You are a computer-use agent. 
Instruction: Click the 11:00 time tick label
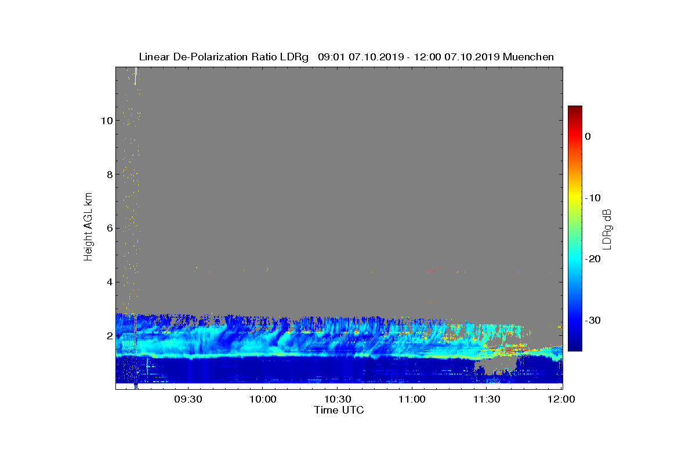point(412,400)
